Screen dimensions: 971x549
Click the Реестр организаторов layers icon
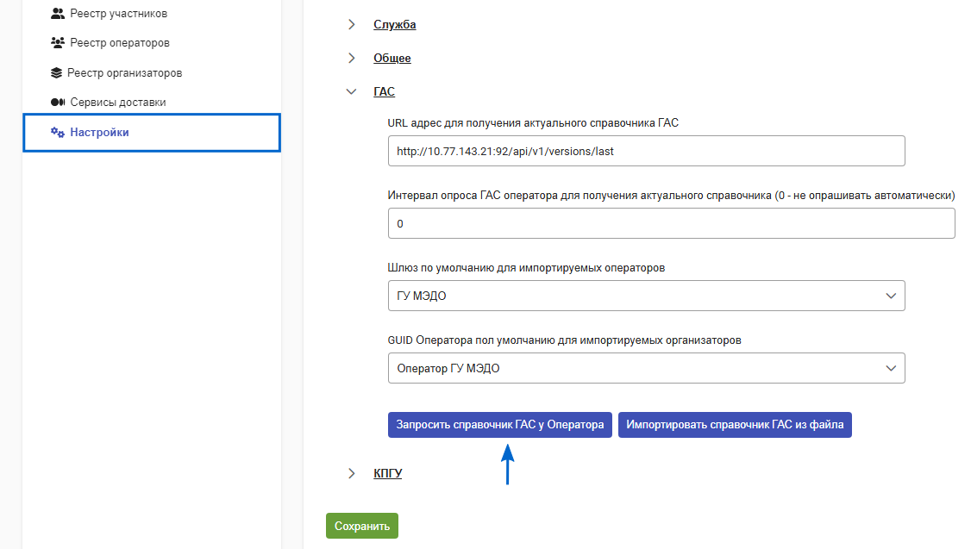click(56, 72)
